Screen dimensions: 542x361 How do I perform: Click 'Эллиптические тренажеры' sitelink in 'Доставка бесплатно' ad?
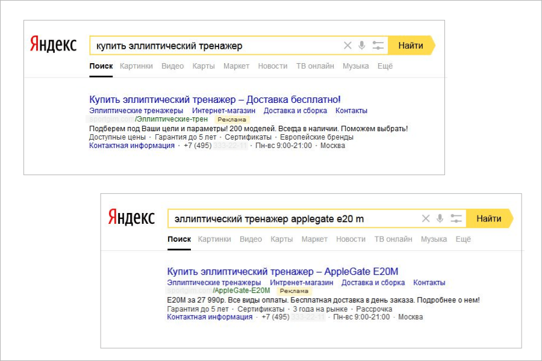[136, 111]
